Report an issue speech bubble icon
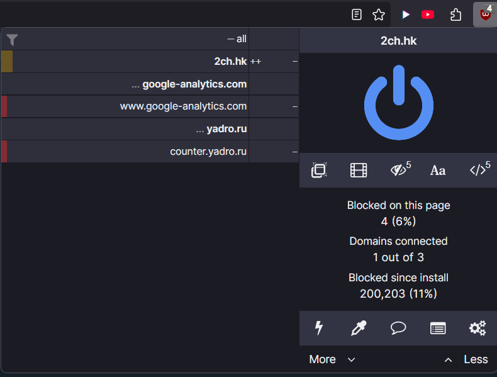Image resolution: width=497 pixels, height=377 pixels. click(398, 328)
